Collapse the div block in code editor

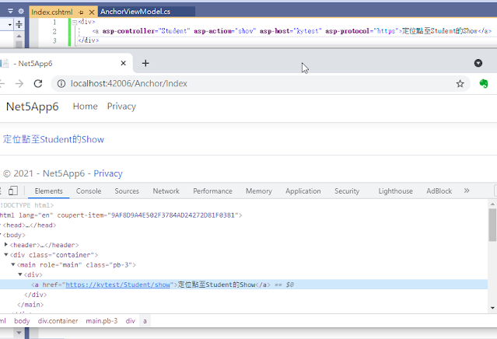click(x=75, y=23)
